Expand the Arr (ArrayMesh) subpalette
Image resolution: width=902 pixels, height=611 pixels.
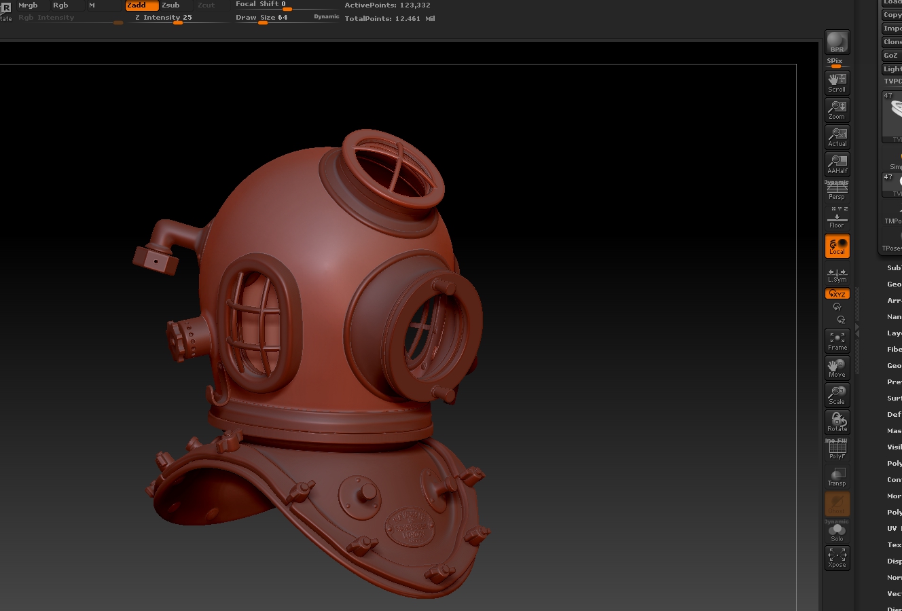[894, 300]
